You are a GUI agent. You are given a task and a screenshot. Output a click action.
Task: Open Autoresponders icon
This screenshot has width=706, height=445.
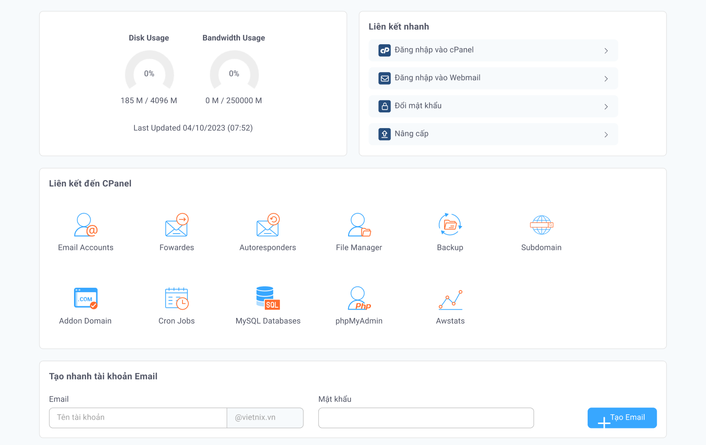(x=268, y=225)
